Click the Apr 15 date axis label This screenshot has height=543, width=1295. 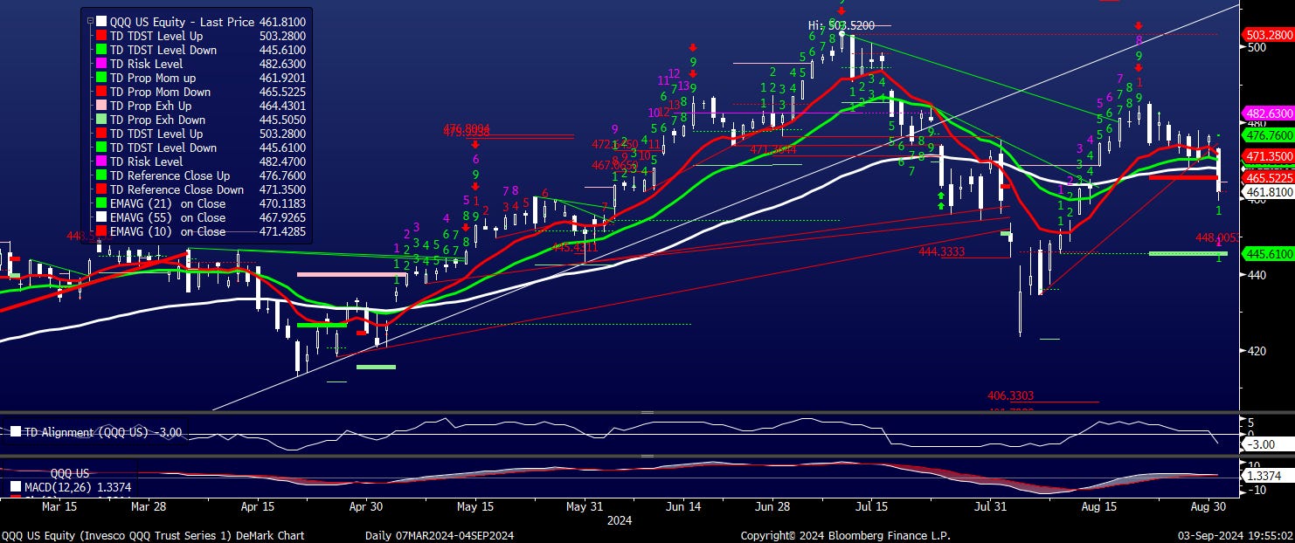(257, 505)
